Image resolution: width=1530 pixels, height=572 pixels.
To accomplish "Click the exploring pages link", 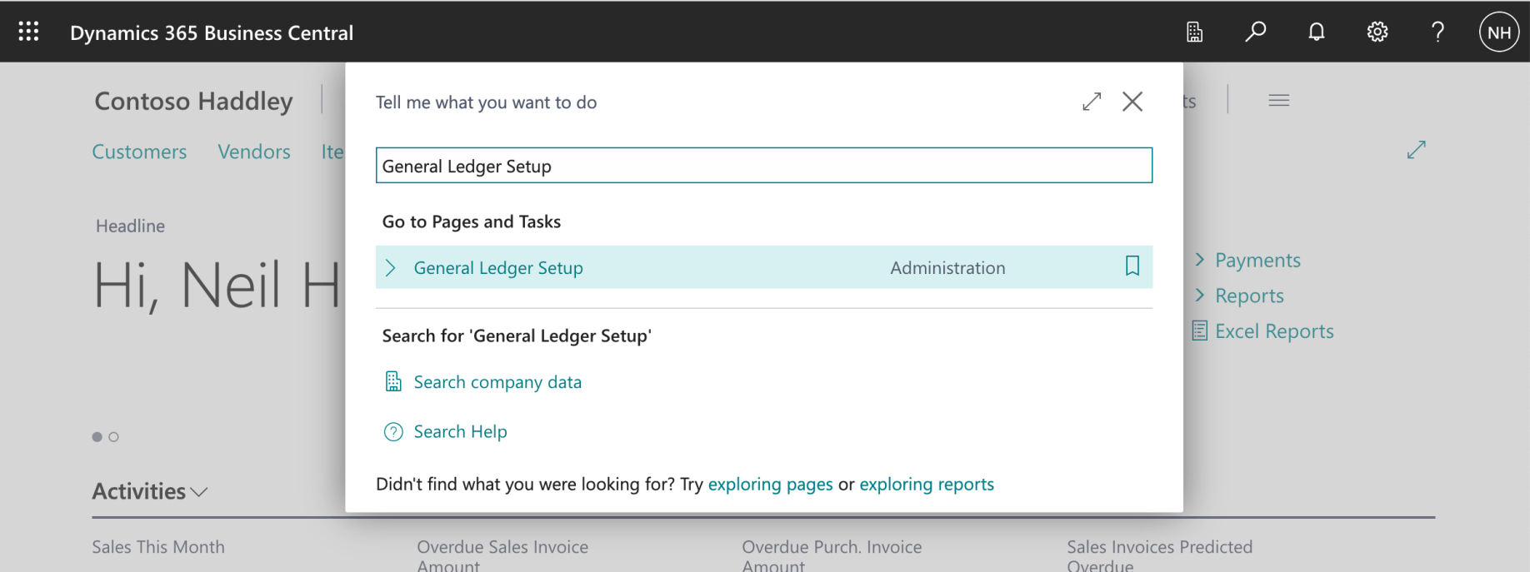I will [x=770, y=485].
